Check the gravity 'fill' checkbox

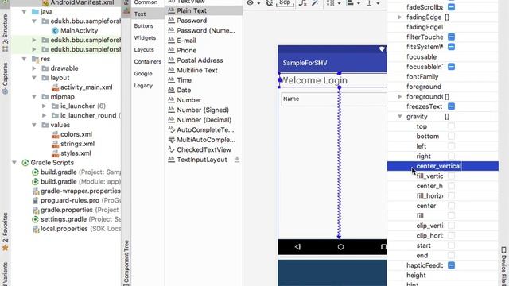pos(451,215)
